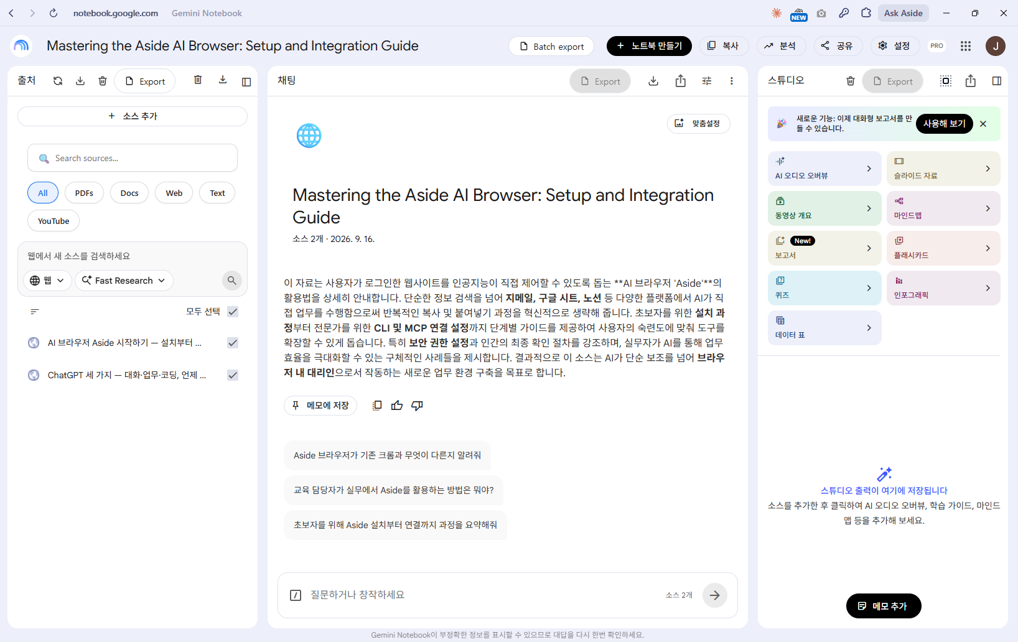This screenshot has width=1018, height=642.
Task: Open the Google apps grid icon
Action: 966,46
